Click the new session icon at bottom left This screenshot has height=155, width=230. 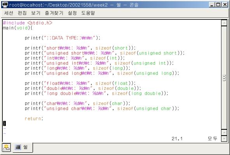(x=6, y=147)
